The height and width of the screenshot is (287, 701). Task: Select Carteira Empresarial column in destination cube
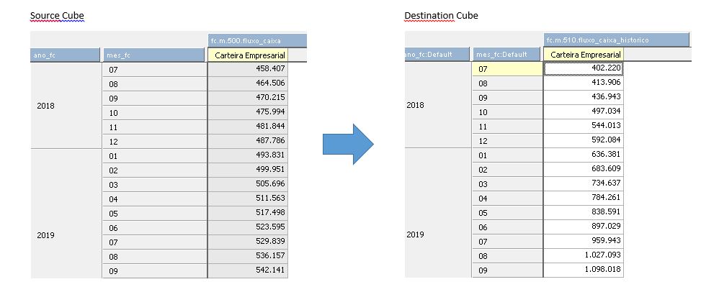pyautogui.click(x=584, y=55)
